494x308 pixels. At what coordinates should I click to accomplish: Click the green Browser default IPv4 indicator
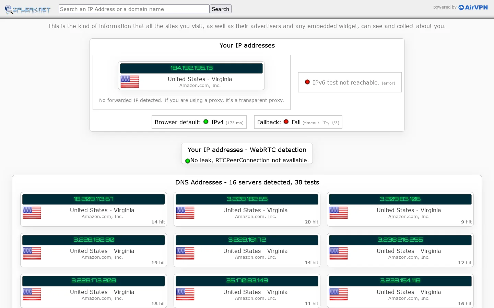(206, 121)
